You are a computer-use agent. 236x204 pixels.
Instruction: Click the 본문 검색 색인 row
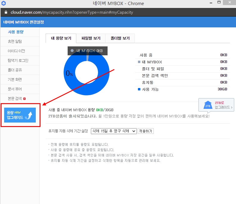click(x=183, y=76)
